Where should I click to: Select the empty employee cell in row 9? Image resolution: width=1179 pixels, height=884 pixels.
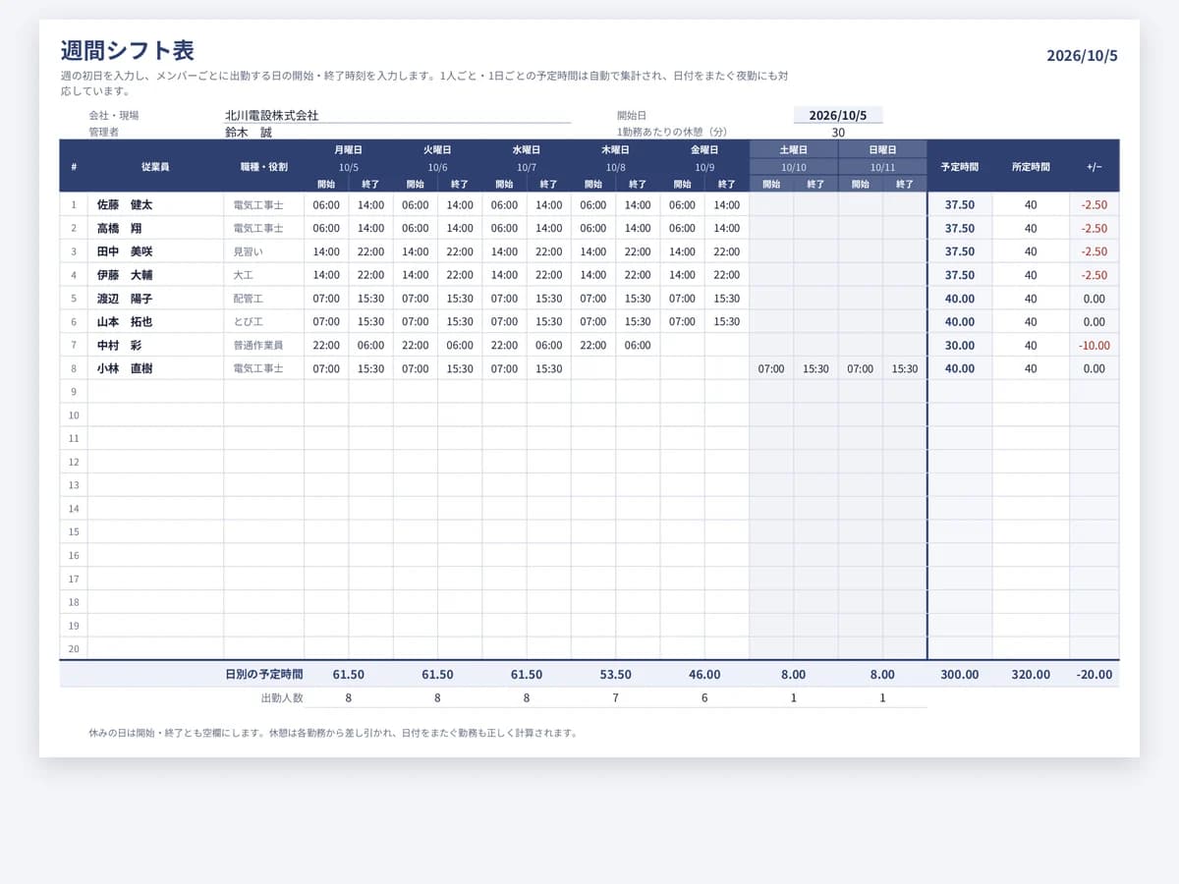point(155,392)
